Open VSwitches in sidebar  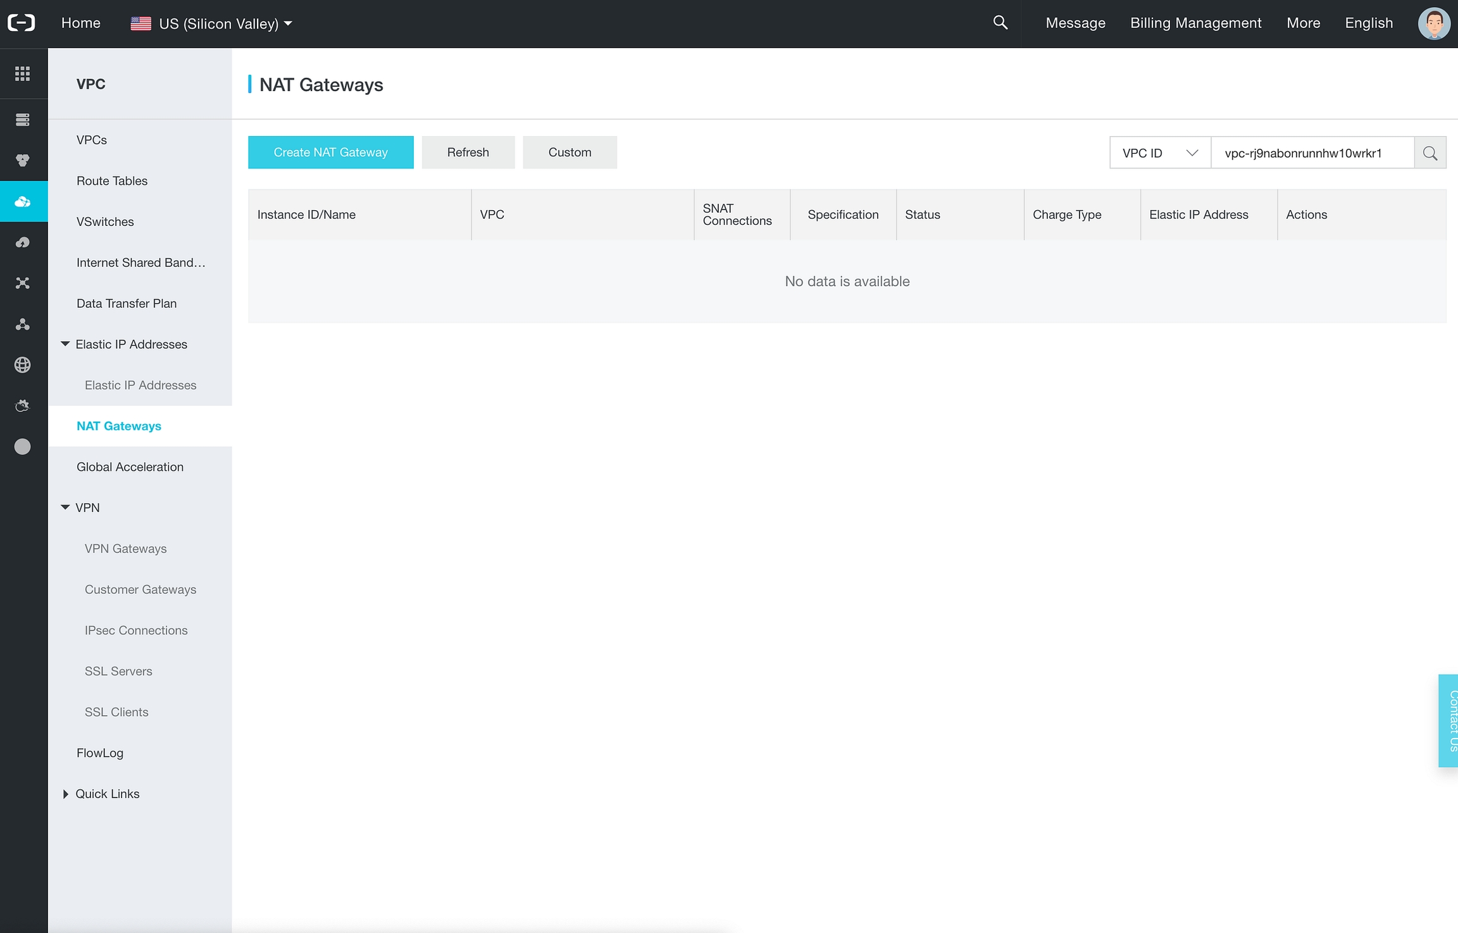point(105,222)
